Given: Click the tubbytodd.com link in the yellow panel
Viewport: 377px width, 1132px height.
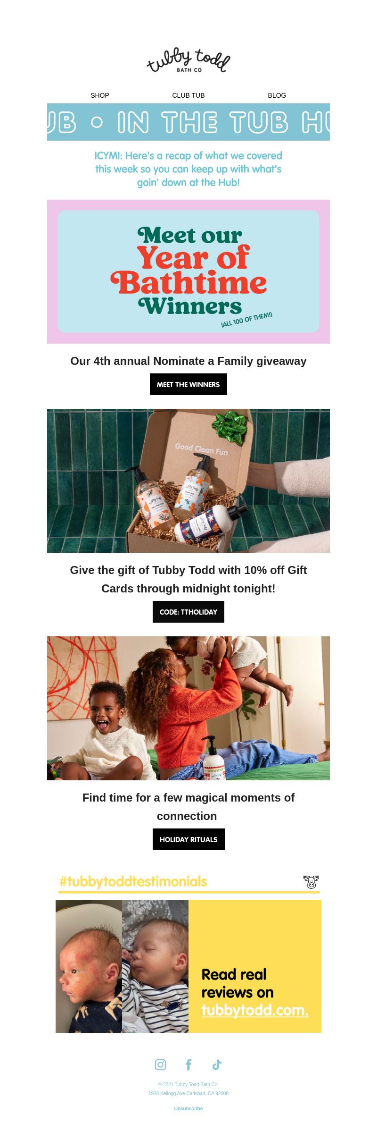Looking at the screenshot, I should click(x=255, y=1010).
